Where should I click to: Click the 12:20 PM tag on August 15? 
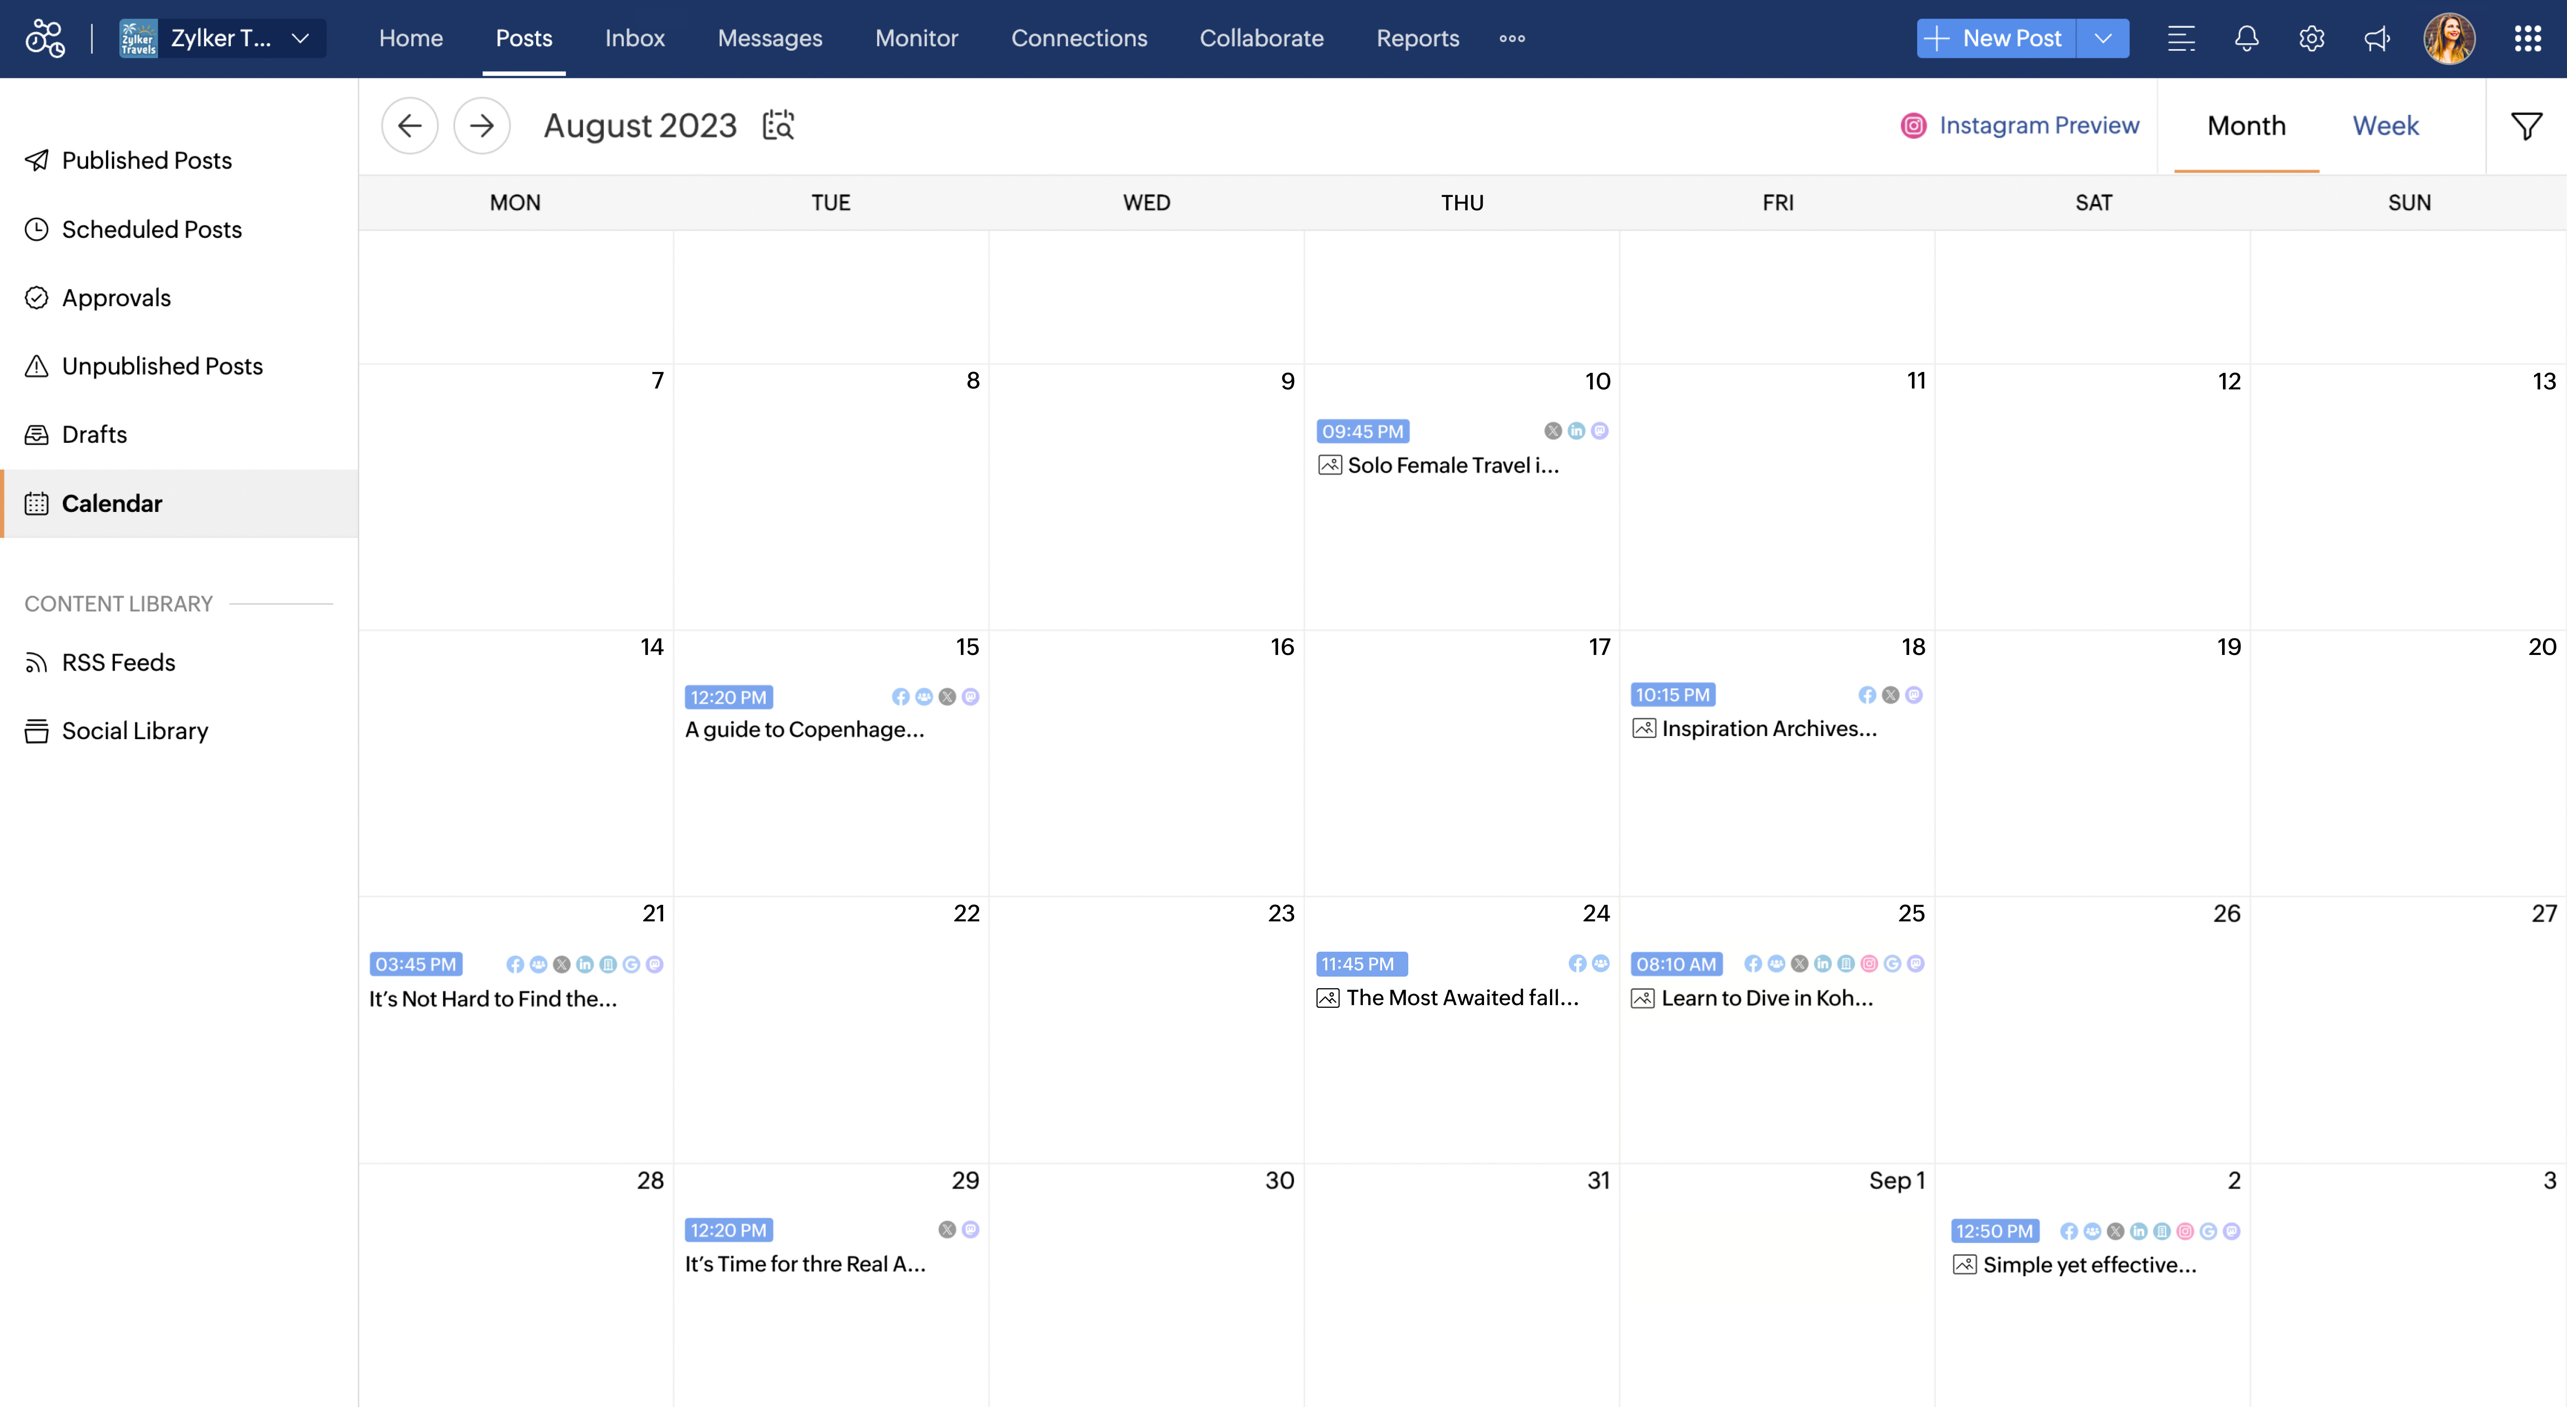click(x=729, y=698)
